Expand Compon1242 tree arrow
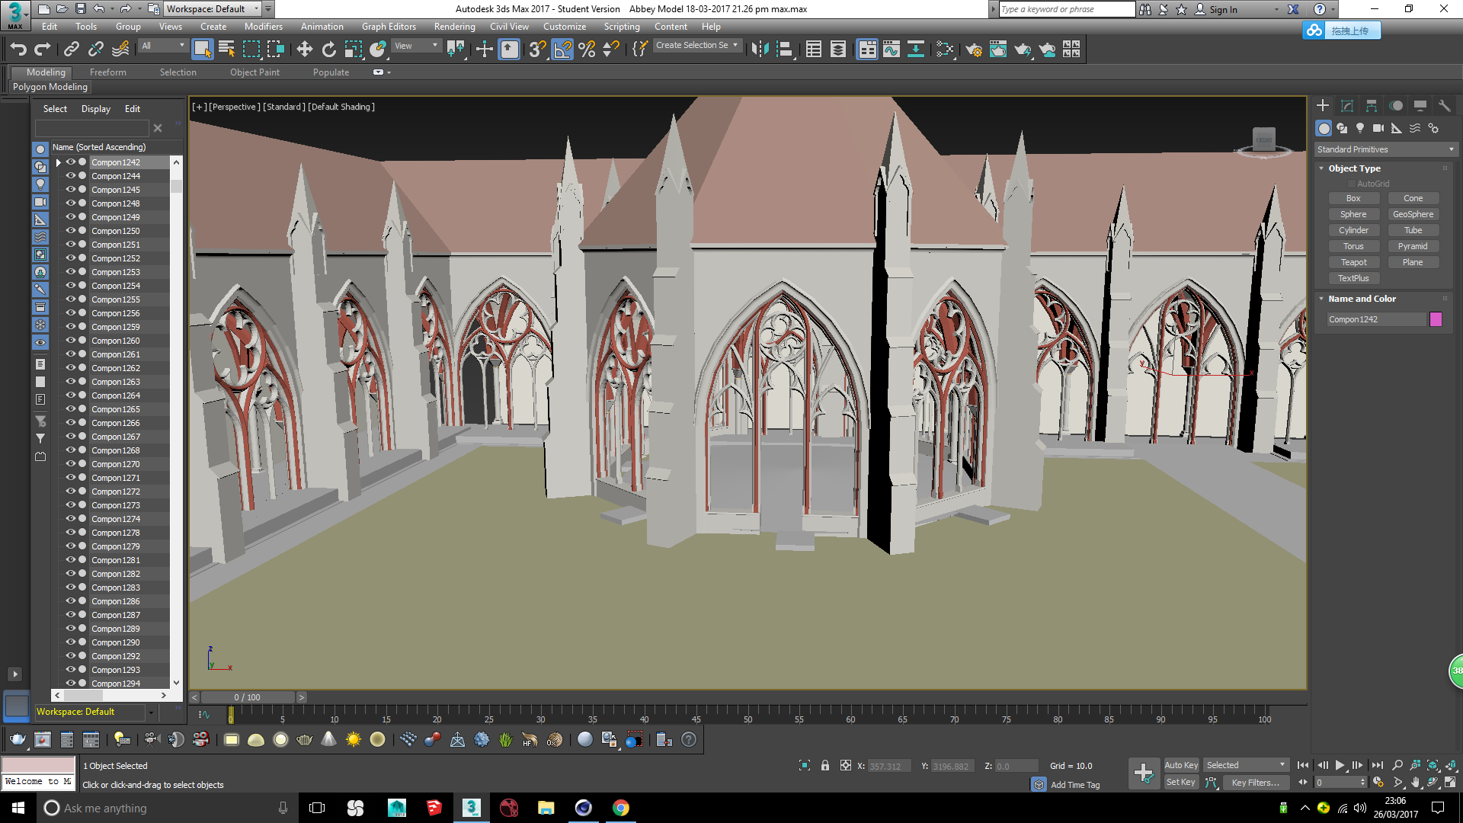Image resolution: width=1463 pixels, height=823 pixels. 59,162
